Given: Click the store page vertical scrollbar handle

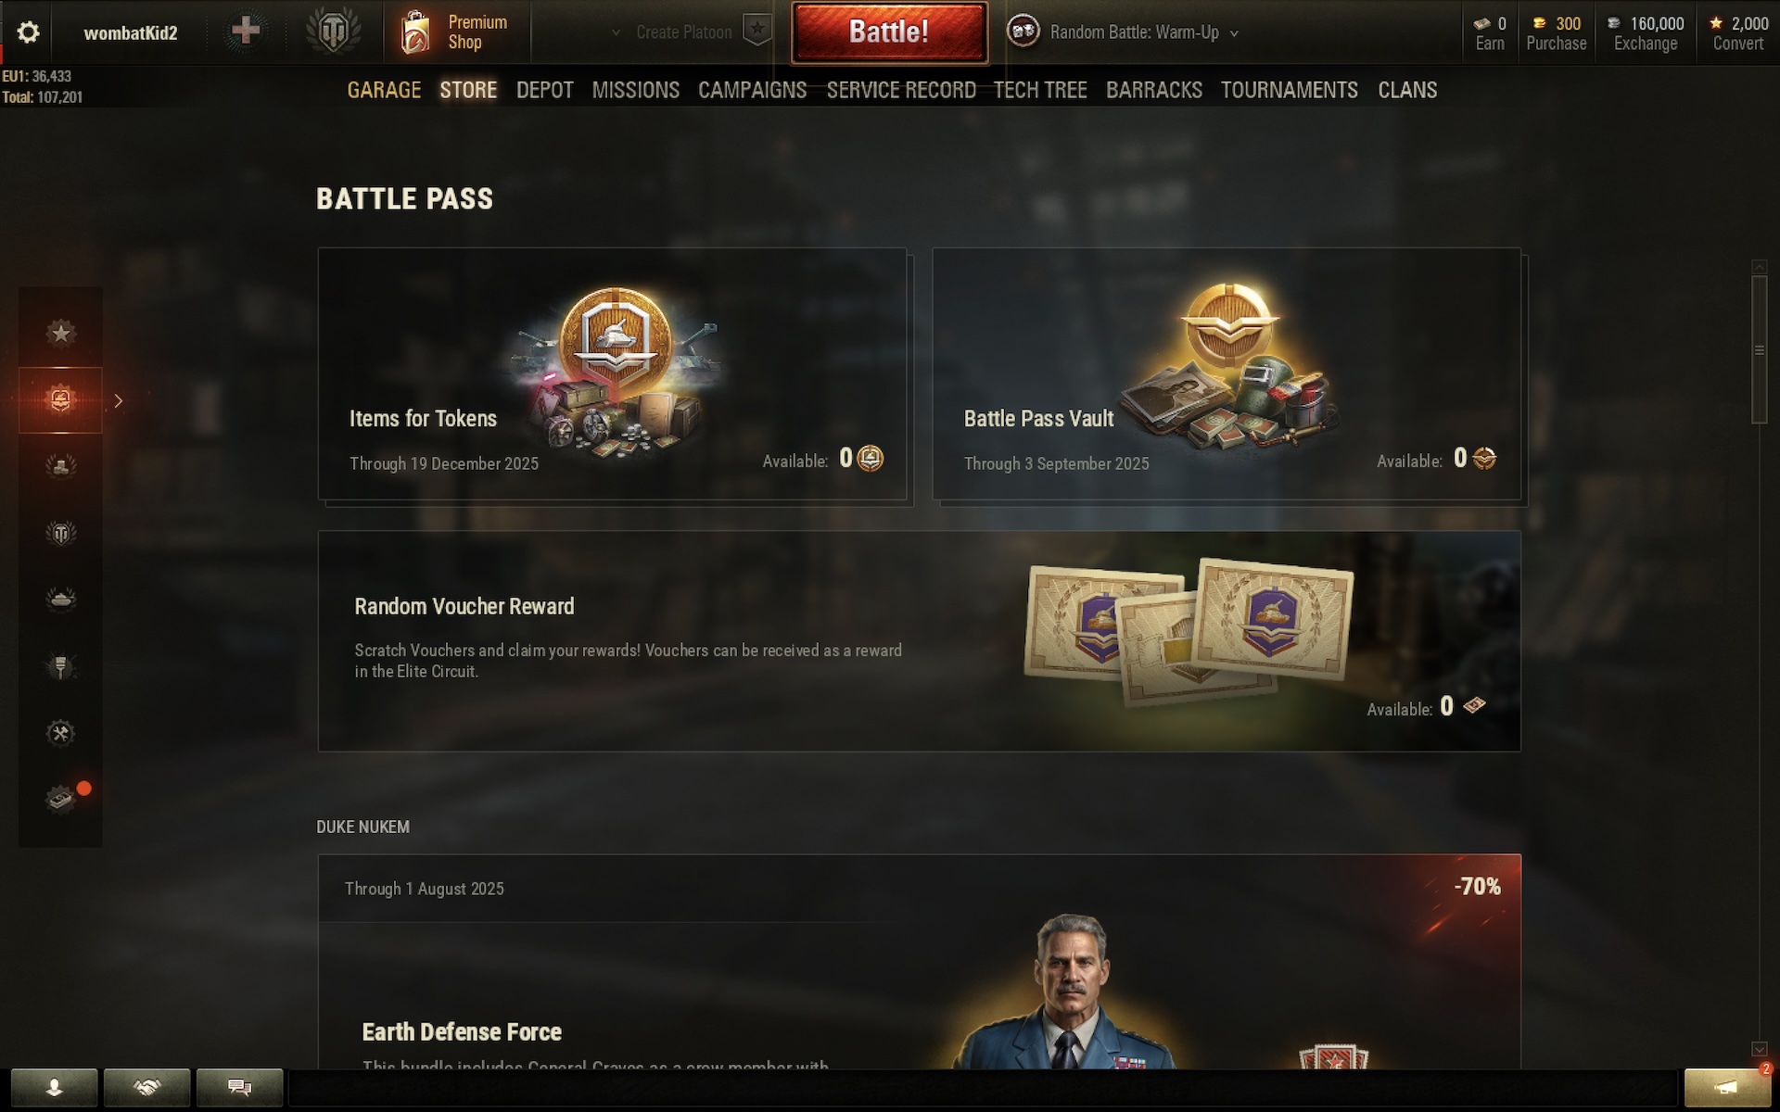Looking at the screenshot, I should coord(1759,350).
